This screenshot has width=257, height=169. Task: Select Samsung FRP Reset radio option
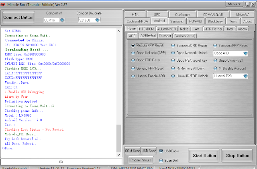(215, 45)
